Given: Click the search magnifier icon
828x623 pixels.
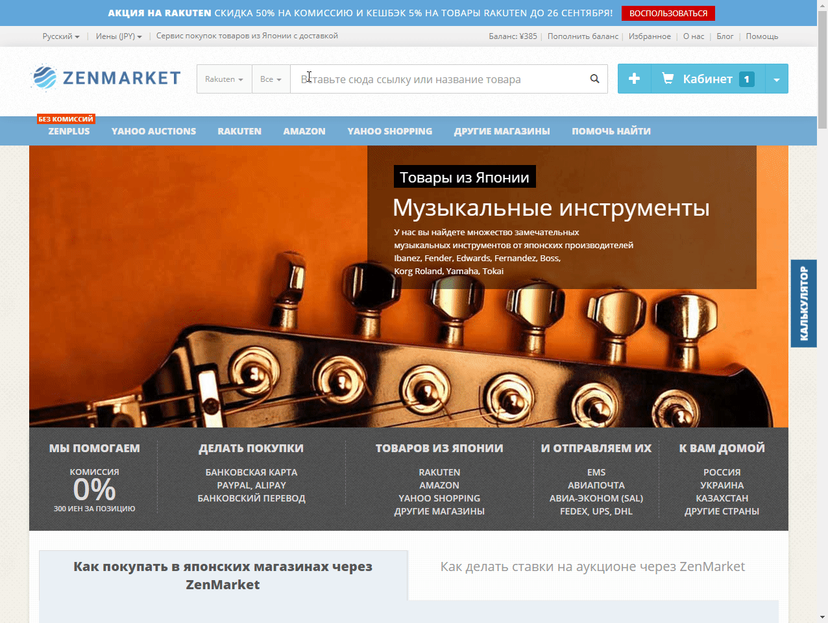Looking at the screenshot, I should pos(594,79).
